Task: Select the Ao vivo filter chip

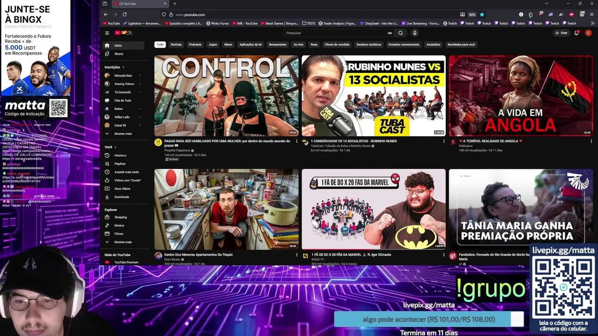Action: 298,44
